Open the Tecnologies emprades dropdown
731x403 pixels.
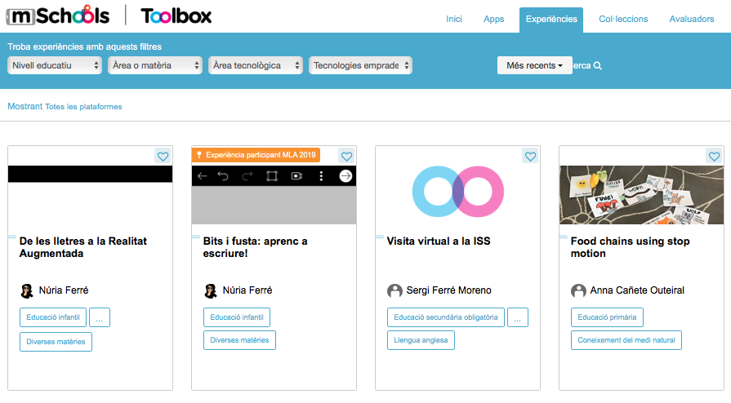360,66
